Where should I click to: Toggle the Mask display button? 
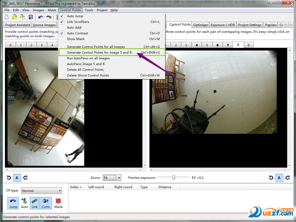[x=58, y=203]
